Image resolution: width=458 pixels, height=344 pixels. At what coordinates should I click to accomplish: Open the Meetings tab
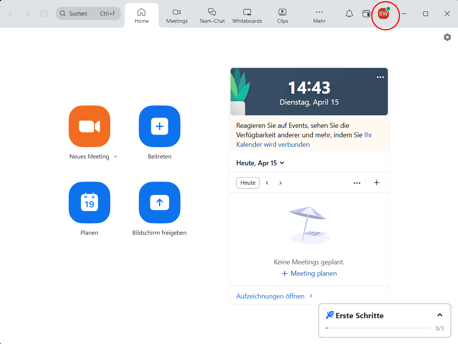[177, 16]
